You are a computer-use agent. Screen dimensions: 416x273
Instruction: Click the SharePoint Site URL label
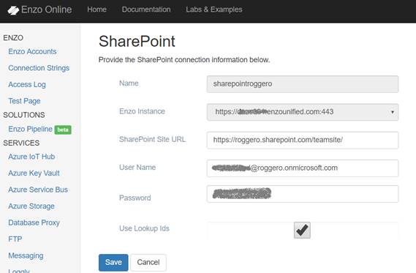(x=152, y=139)
